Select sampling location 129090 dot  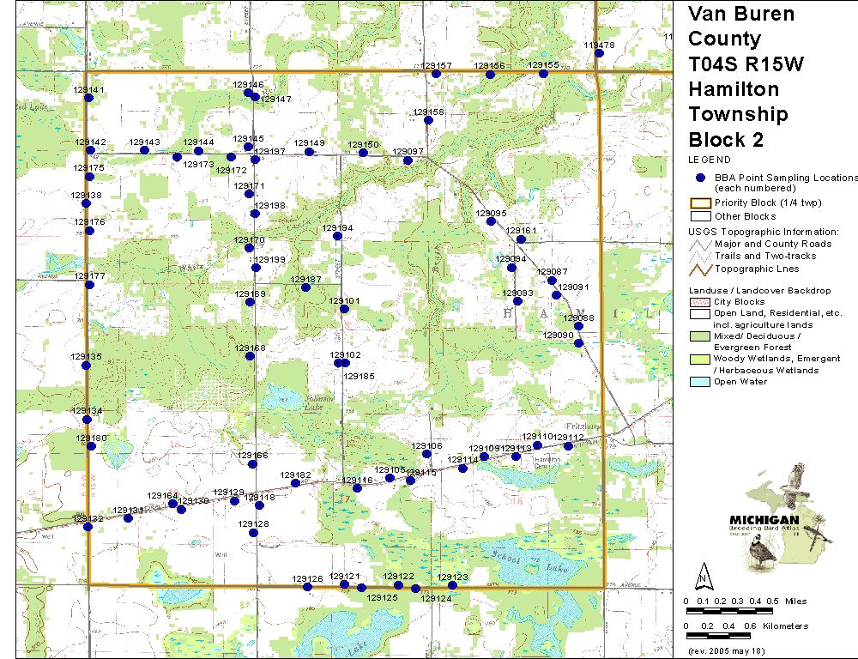click(579, 343)
